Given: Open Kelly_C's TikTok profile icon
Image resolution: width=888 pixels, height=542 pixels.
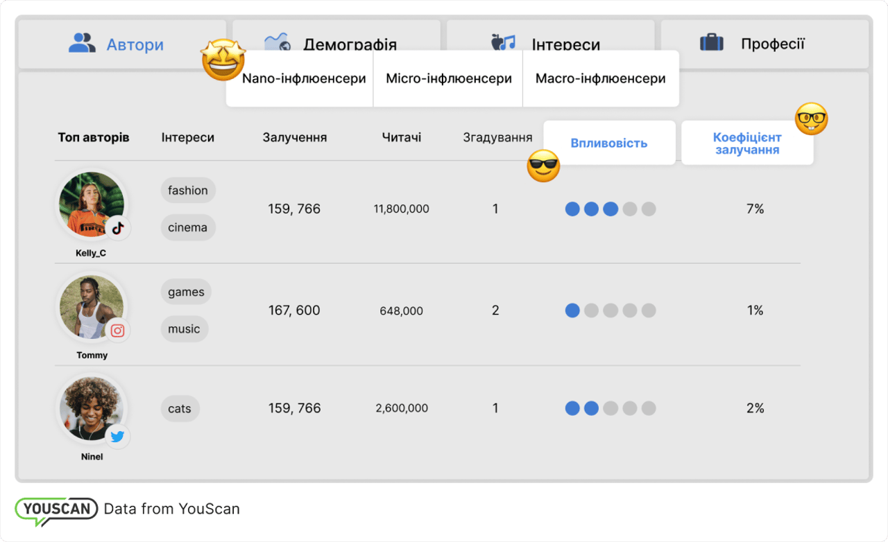Looking at the screenshot, I should point(119,227).
